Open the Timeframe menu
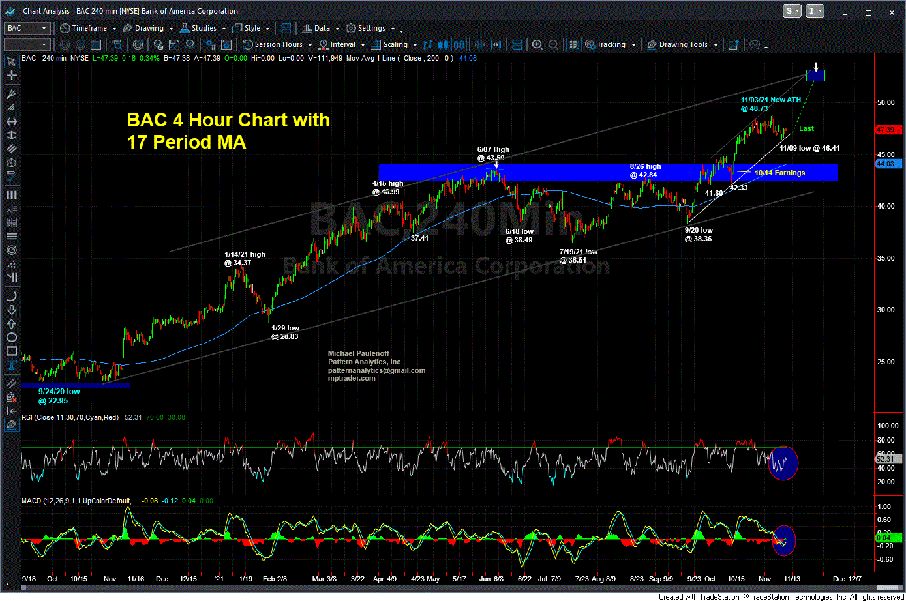Image resolution: width=906 pixels, height=601 pixels. (87, 28)
